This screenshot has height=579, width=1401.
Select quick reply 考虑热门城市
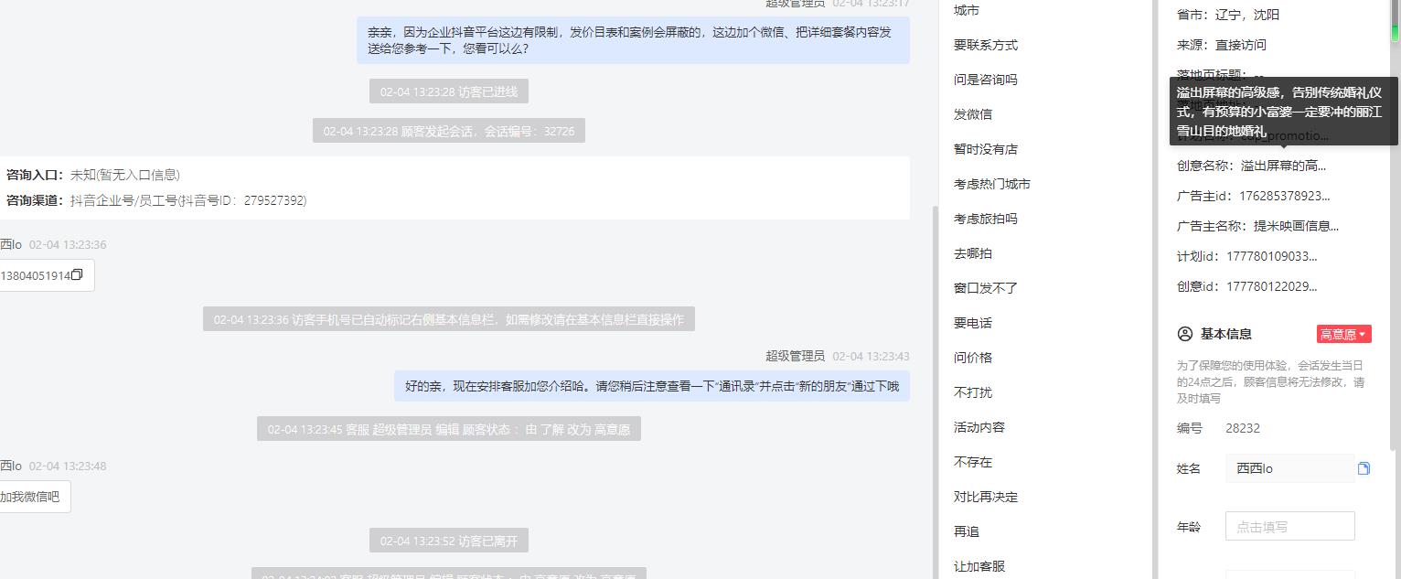coord(992,184)
